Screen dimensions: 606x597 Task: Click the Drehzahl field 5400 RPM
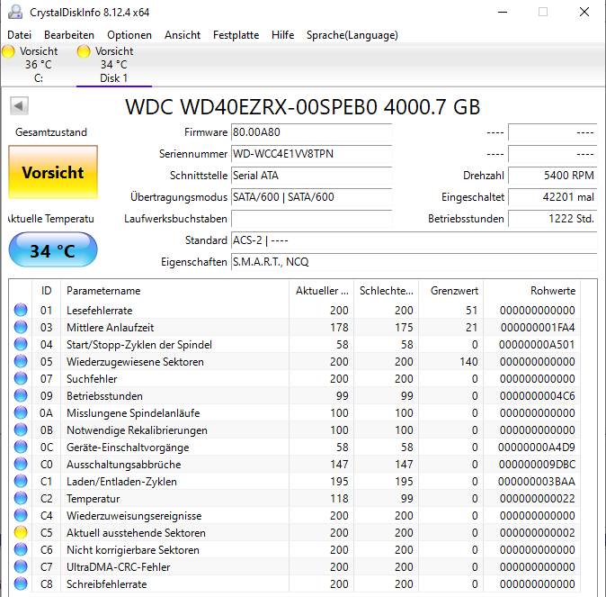(553, 176)
